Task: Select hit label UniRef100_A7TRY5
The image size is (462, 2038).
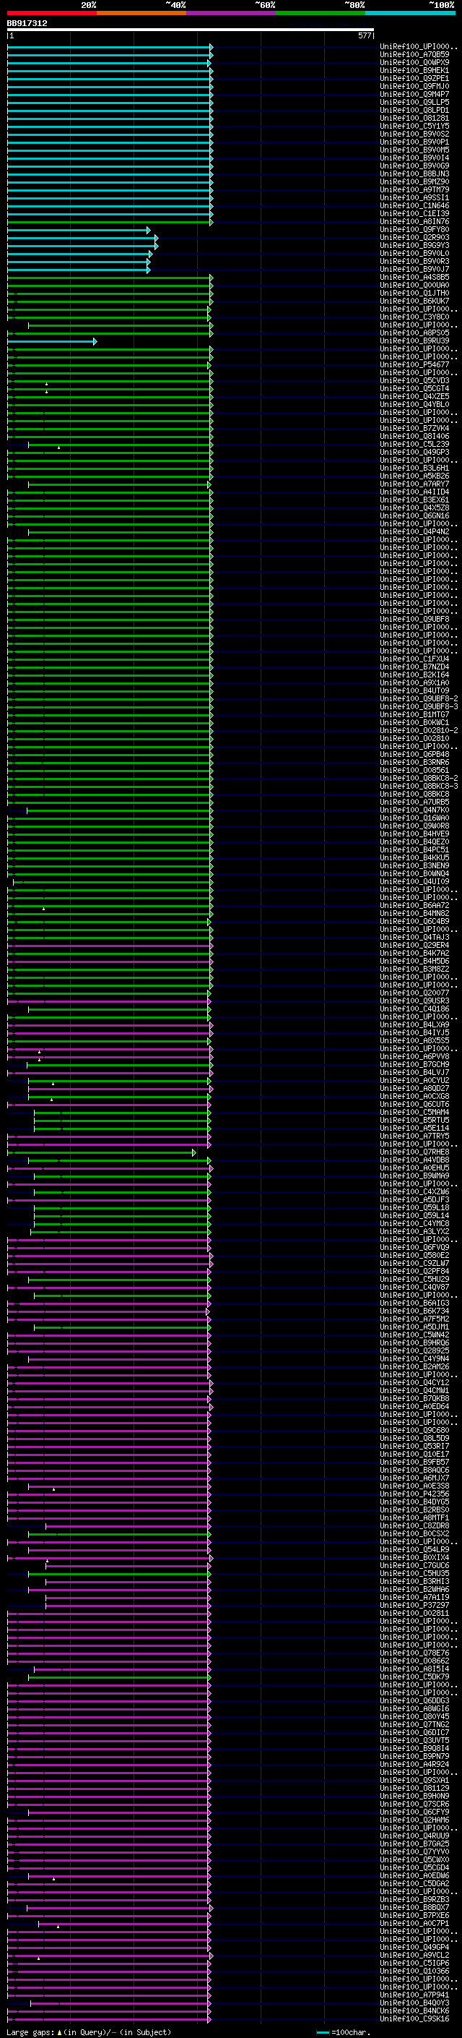Action: [x=414, y=1136]
